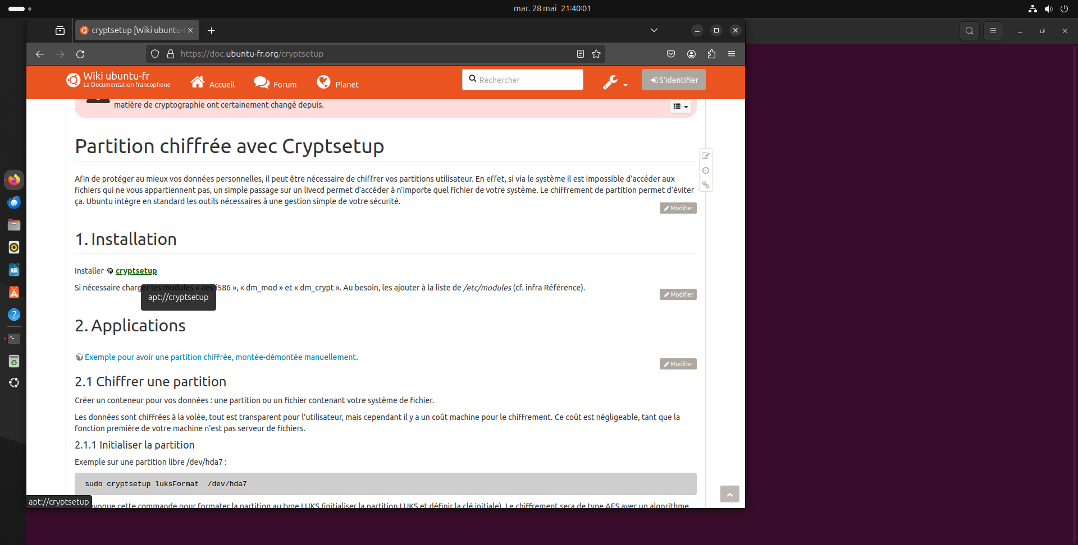
Task: Expand the table of contents dropdown
Action: pos(680,106)
